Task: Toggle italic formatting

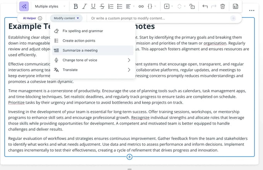Action: 85,6
